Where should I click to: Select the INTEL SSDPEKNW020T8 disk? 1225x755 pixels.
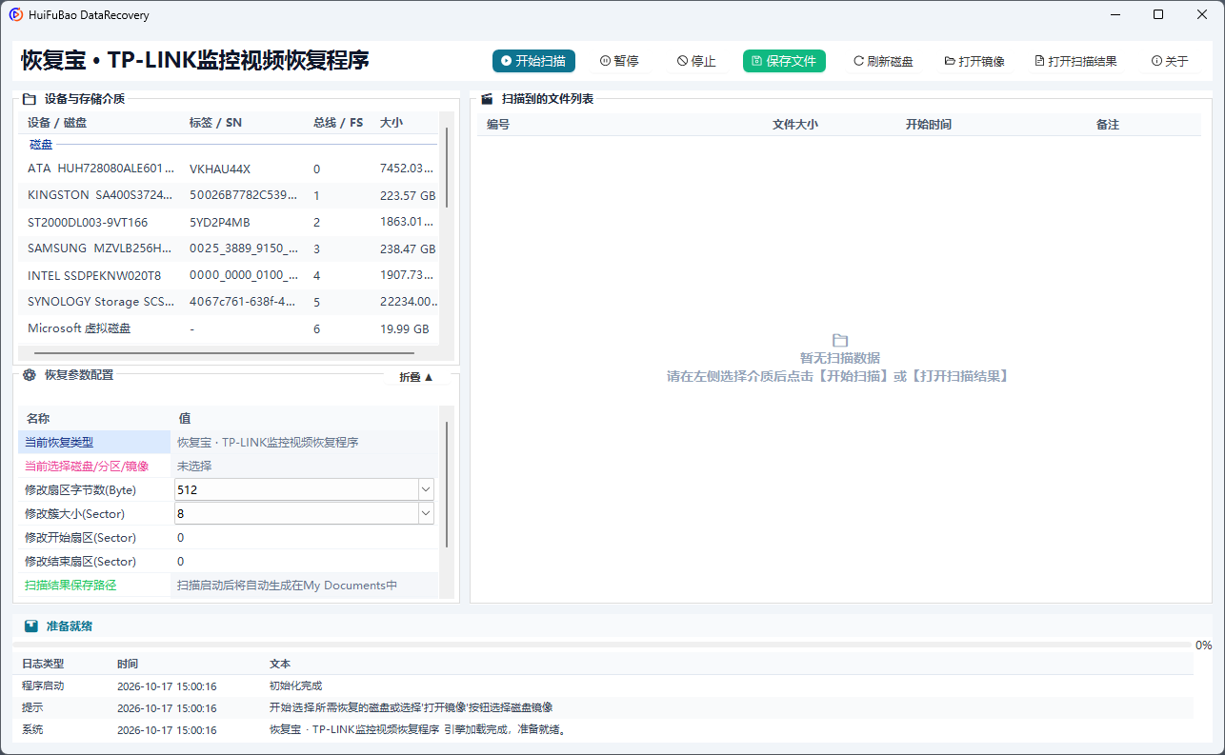click(x=229, y=275)
